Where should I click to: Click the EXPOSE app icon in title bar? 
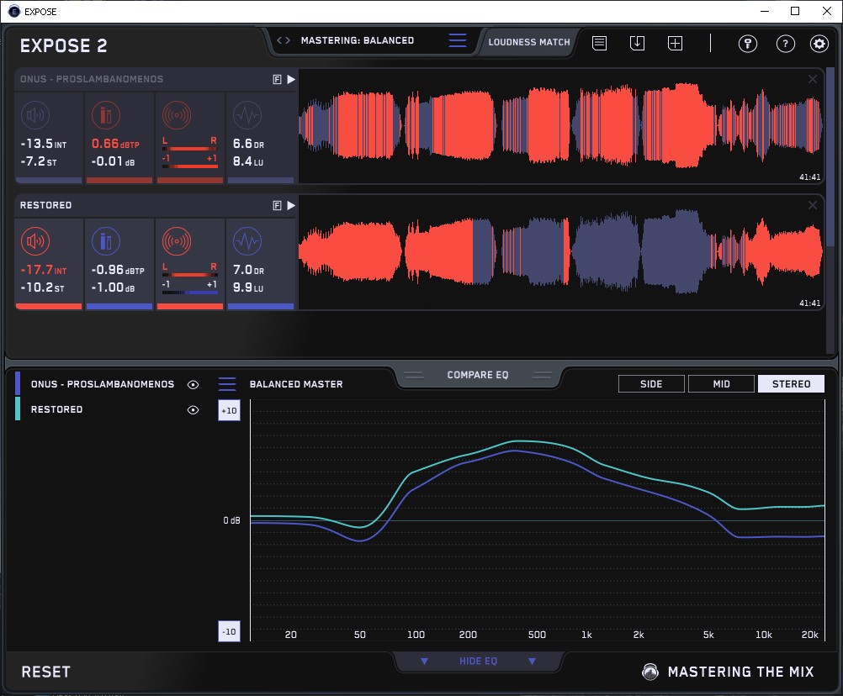[14, 11]
